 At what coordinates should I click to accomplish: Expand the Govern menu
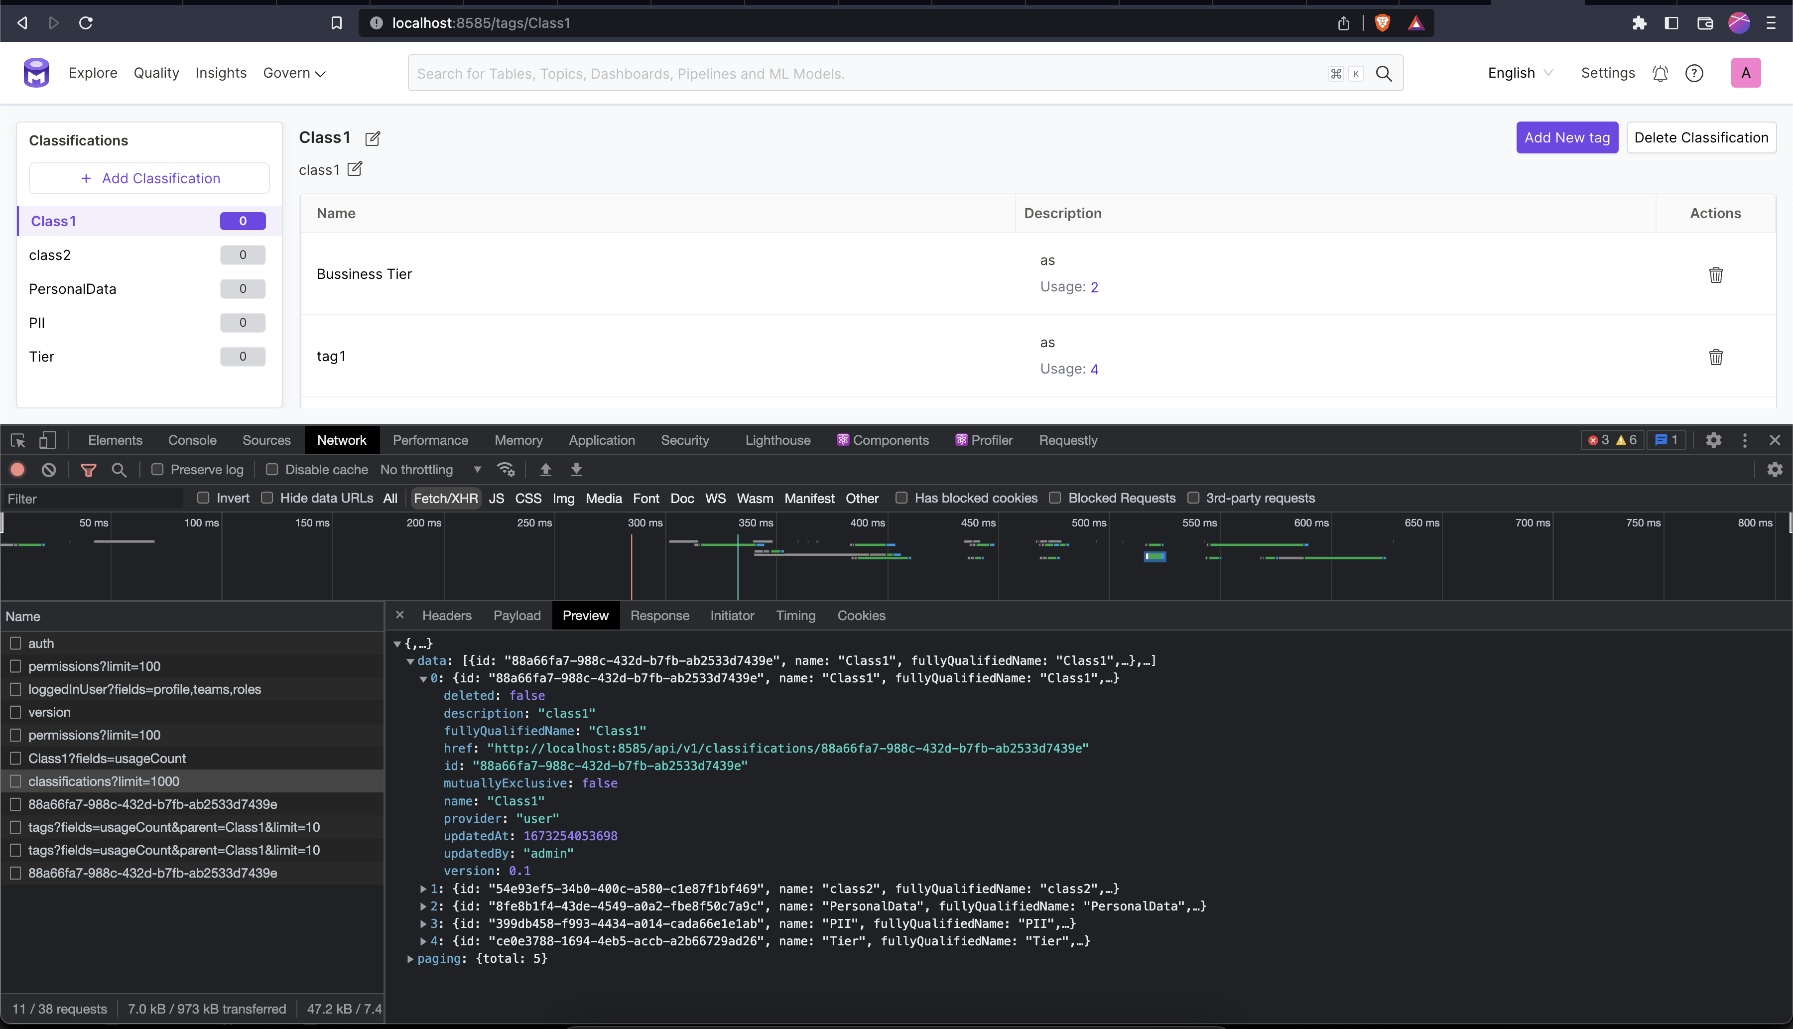(x=294, y=74)
